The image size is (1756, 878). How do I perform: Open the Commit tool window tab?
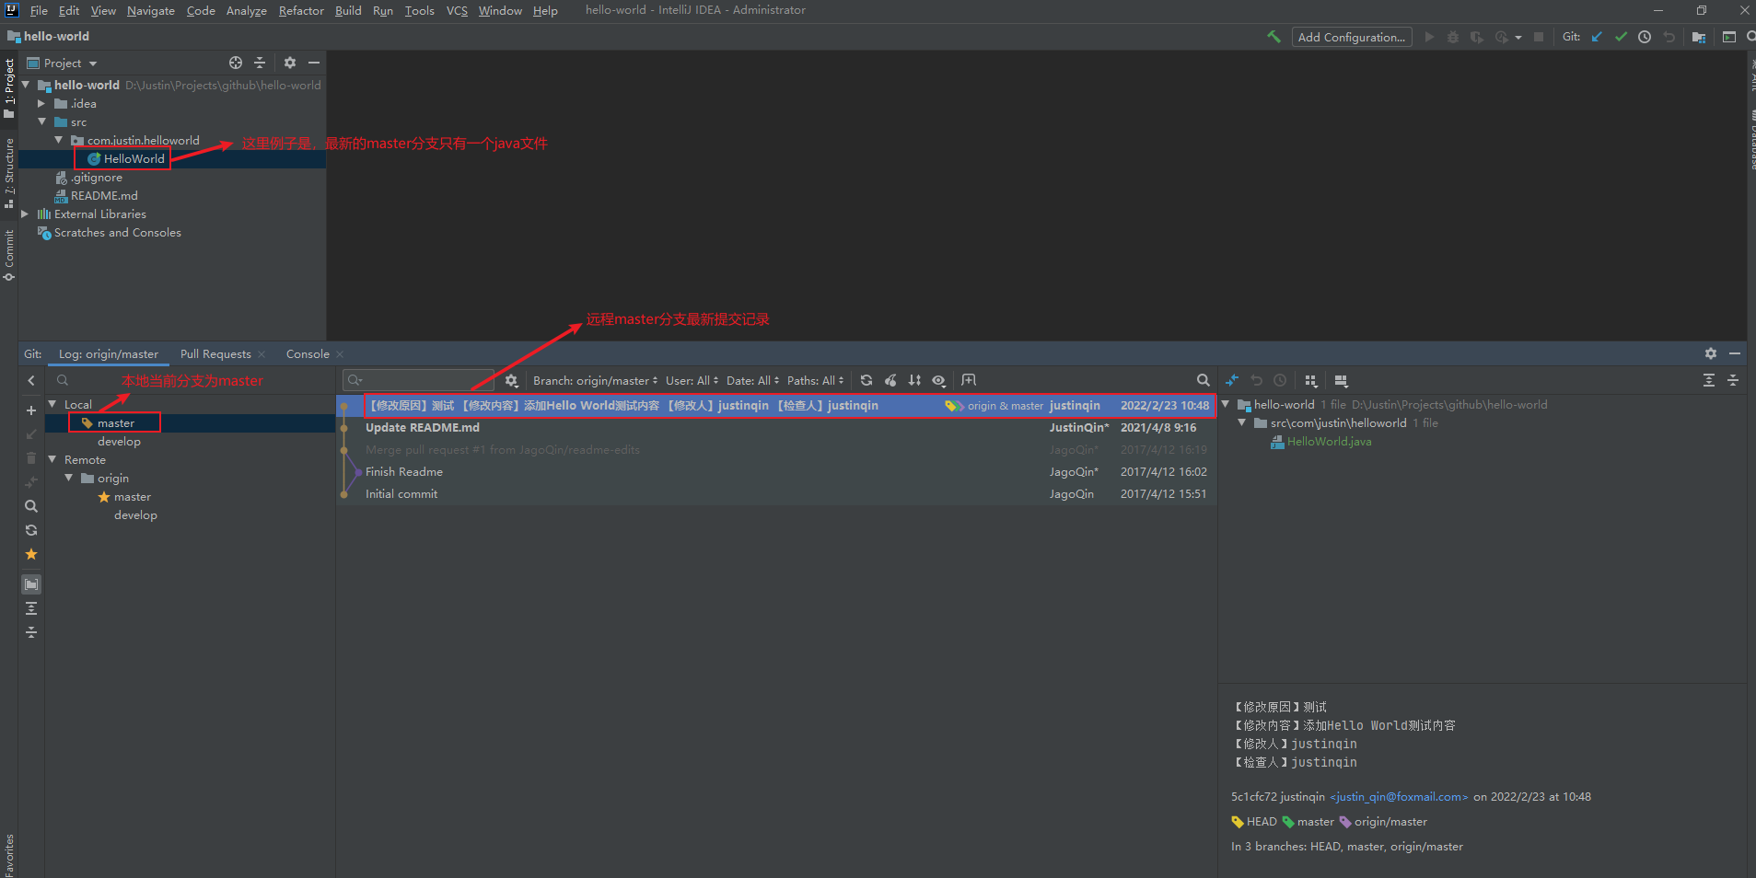(9, 255)
